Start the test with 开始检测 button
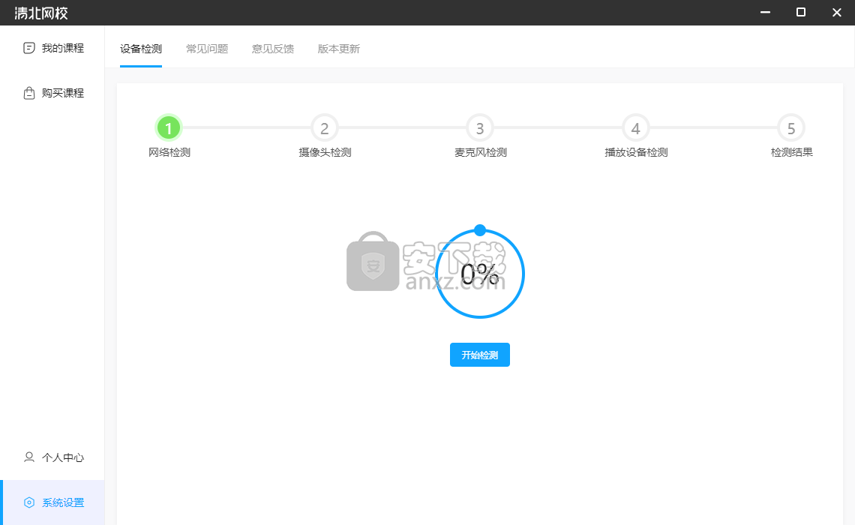The width and height of the screenshot is (855, 525). tap(480, 355)
